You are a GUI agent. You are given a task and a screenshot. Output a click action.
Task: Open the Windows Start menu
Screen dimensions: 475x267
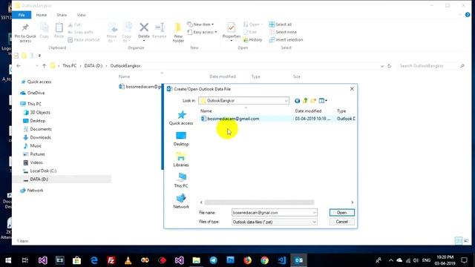click(8, 260)
